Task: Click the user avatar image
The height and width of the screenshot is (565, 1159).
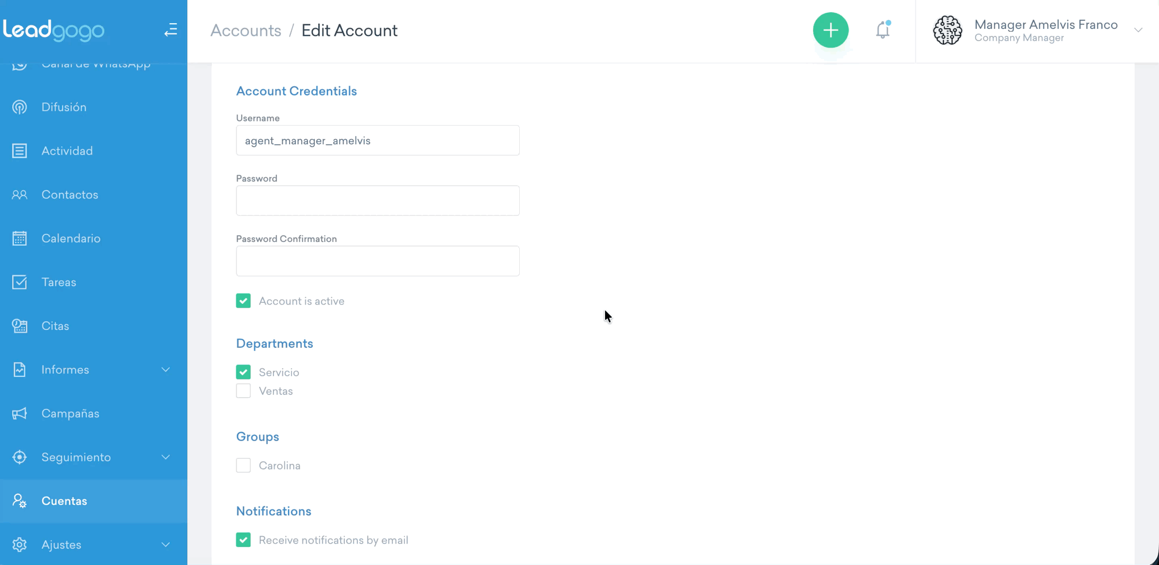Action: (x=947, y=30)
